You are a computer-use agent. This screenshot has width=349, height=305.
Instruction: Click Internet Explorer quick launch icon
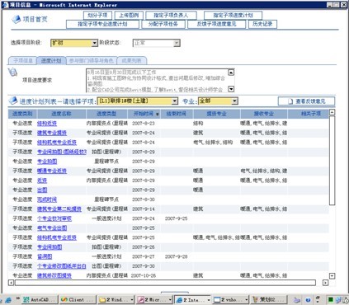8,300
